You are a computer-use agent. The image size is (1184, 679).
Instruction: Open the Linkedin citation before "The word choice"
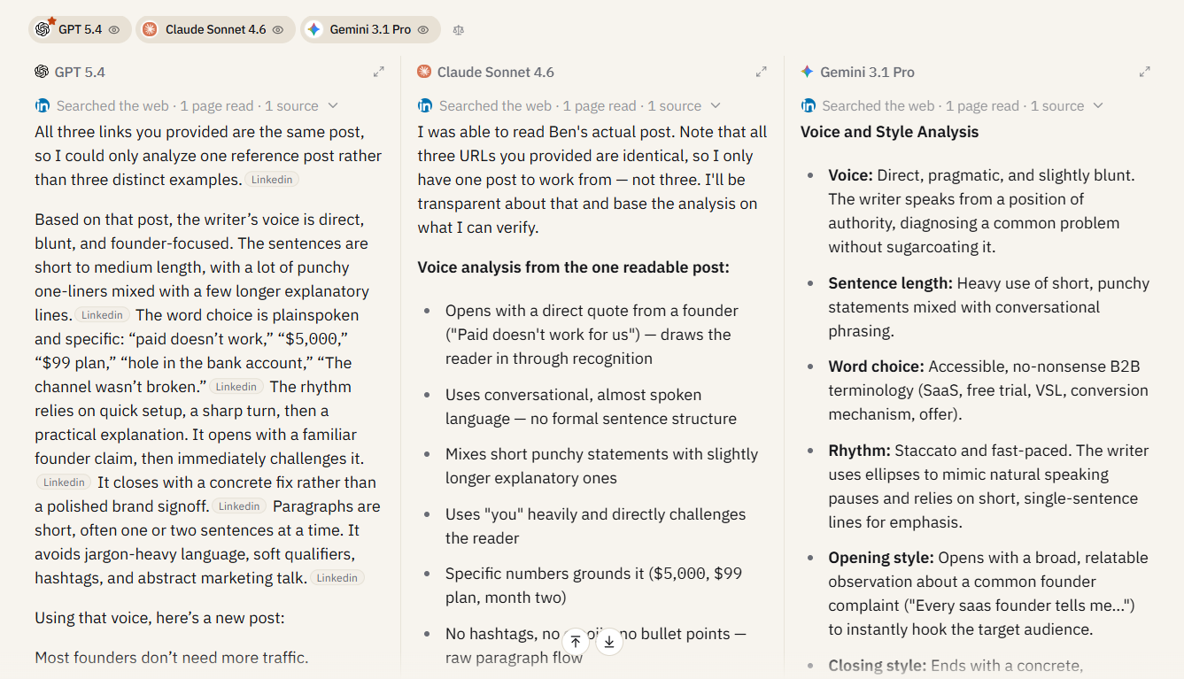[103, 315]
